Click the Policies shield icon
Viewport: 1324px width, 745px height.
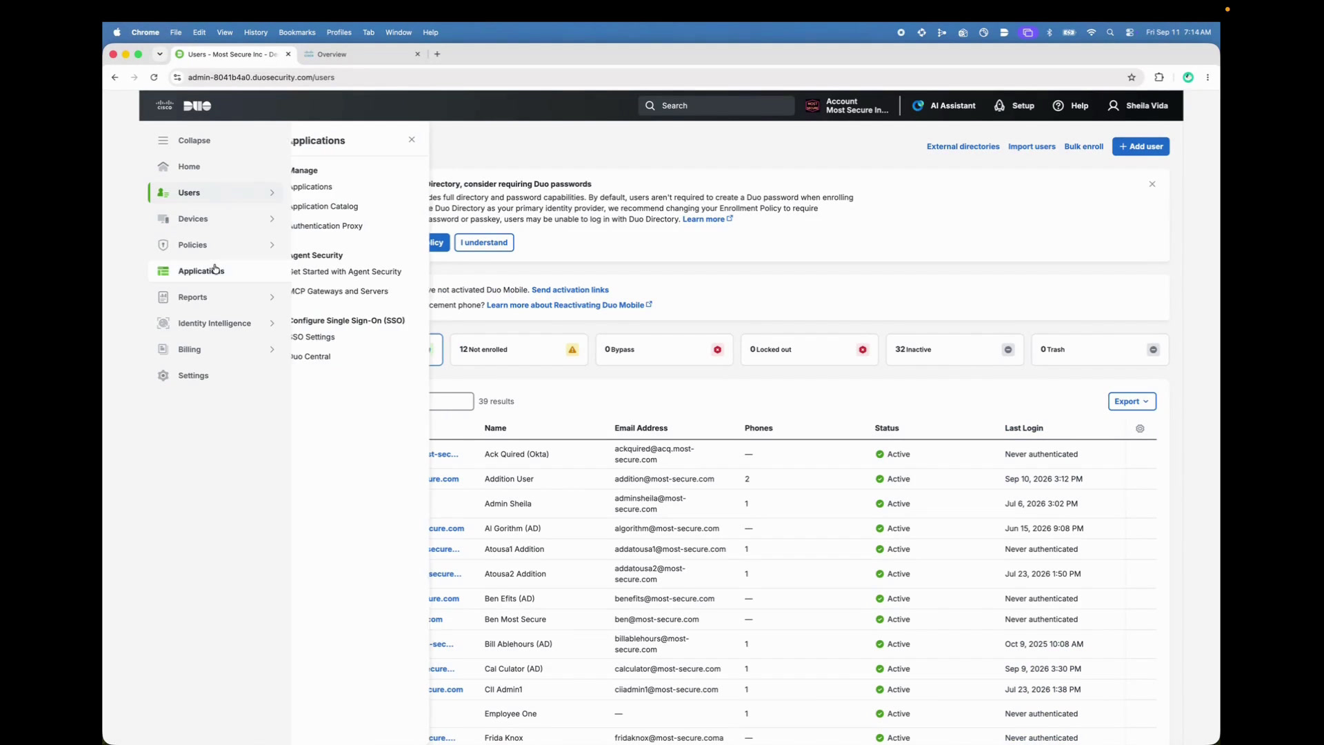click(163, 246)
